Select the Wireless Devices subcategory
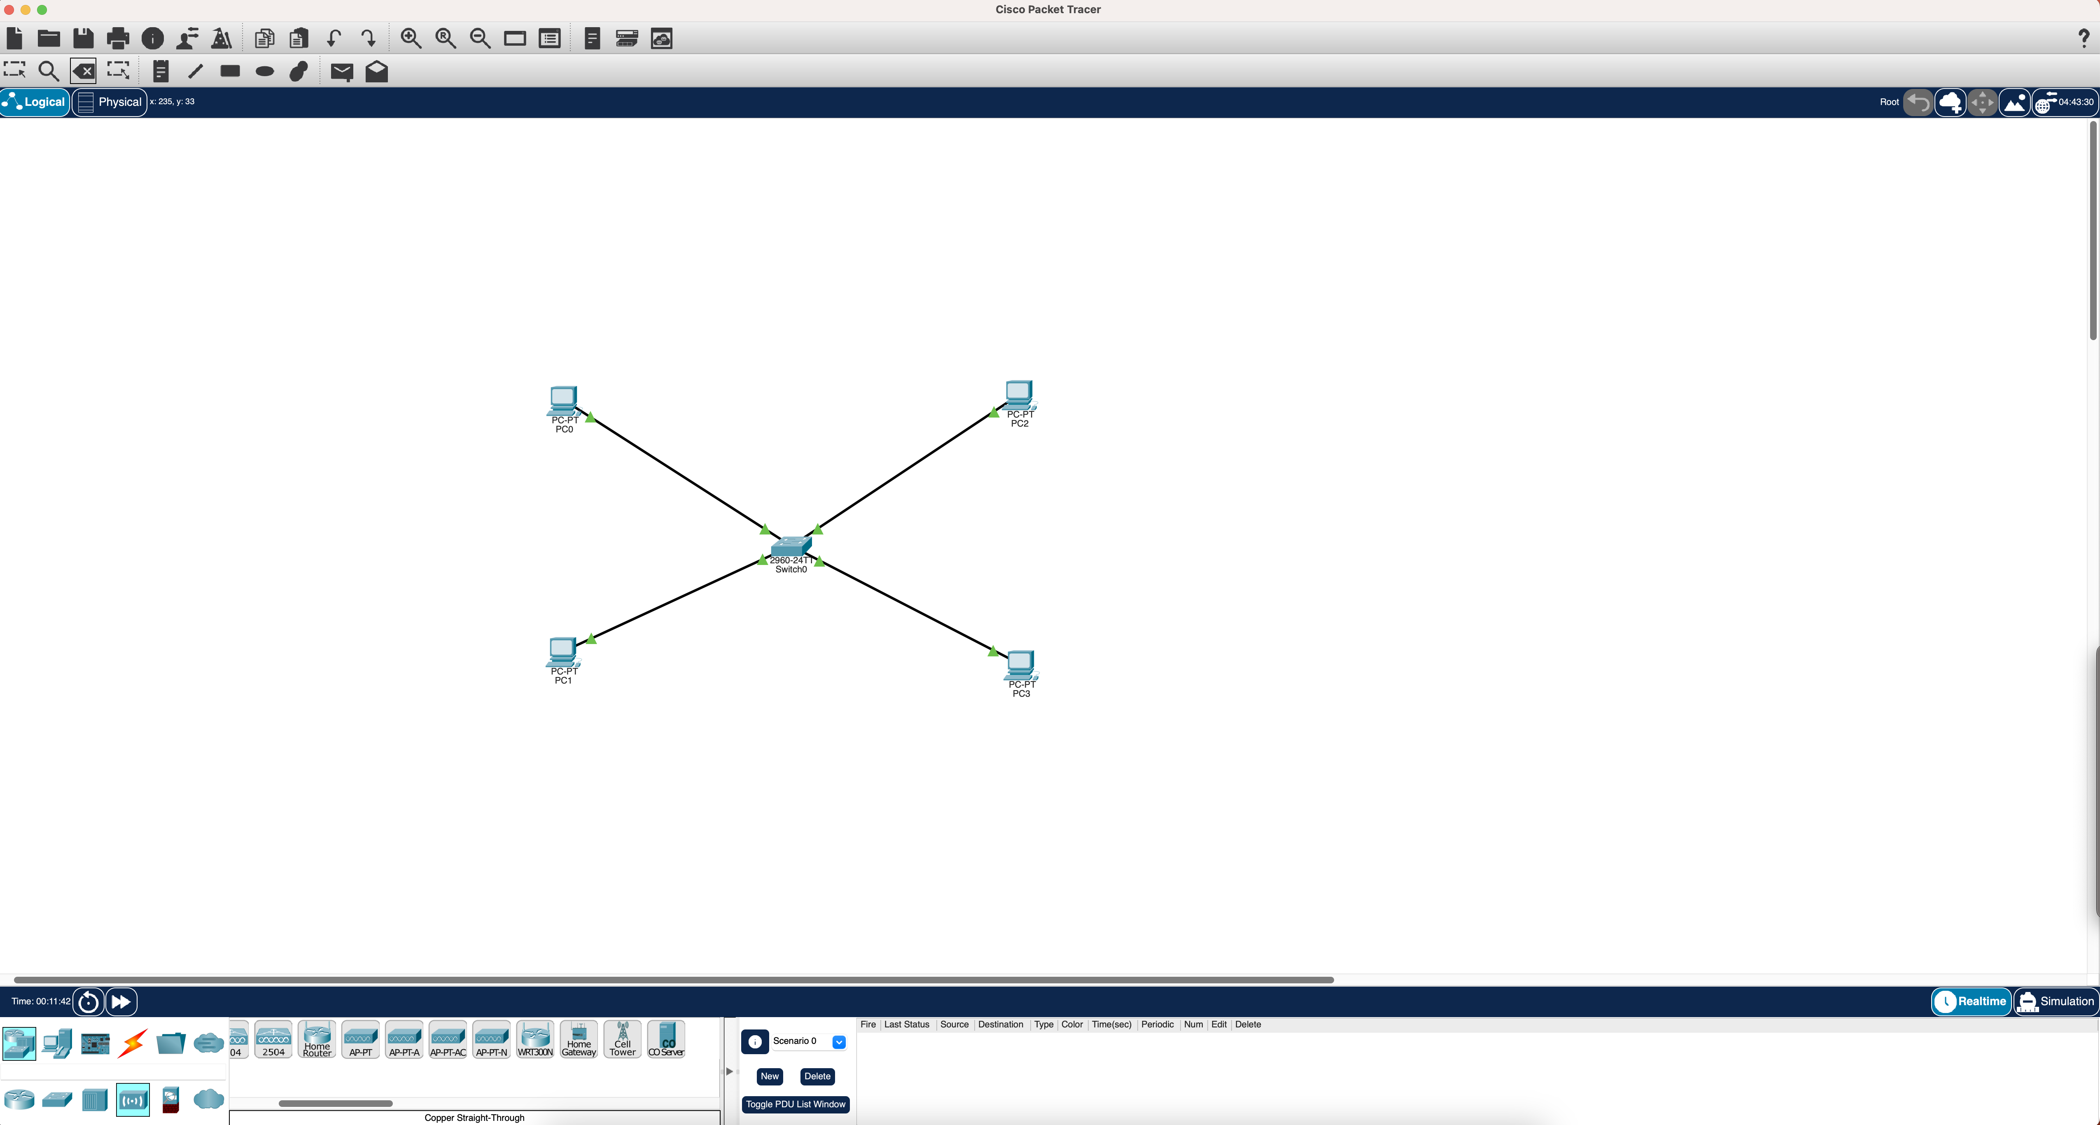This screenshot has width=2100, height=1125. point(133,1100)
